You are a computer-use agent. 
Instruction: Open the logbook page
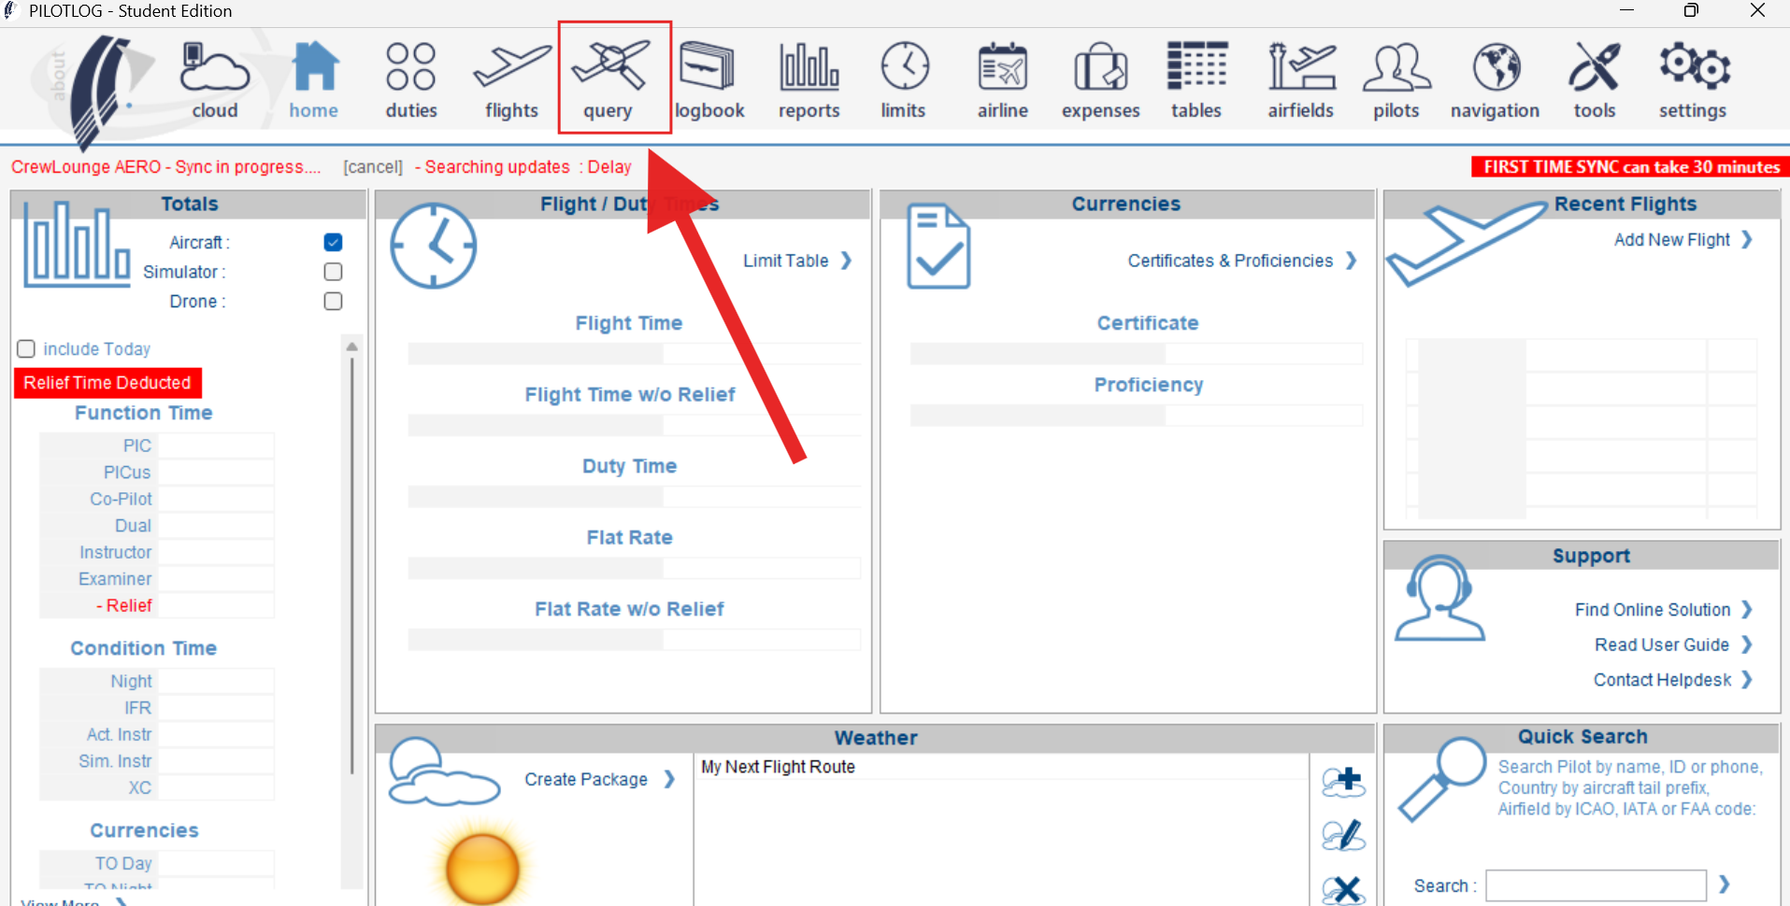tap(709, 80)
